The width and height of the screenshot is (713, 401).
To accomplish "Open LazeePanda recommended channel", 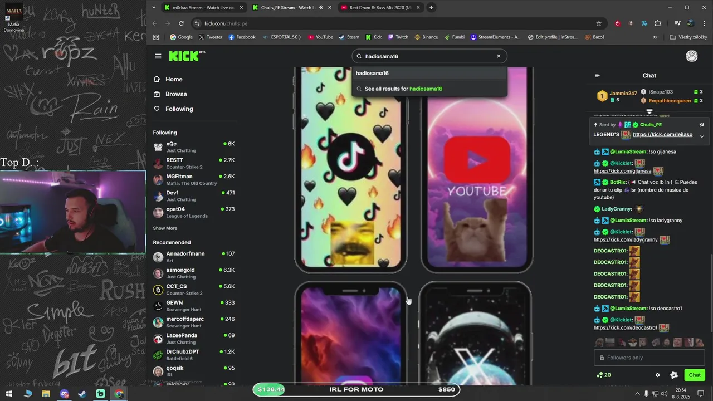I will (x=194, y=339).
